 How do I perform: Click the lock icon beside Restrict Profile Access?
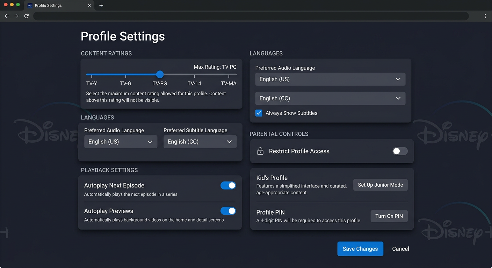[x=260, y=151]
